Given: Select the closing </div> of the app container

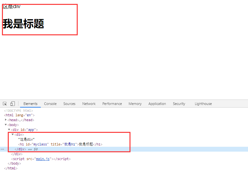Looking at the screenshot, I should 17,154.
